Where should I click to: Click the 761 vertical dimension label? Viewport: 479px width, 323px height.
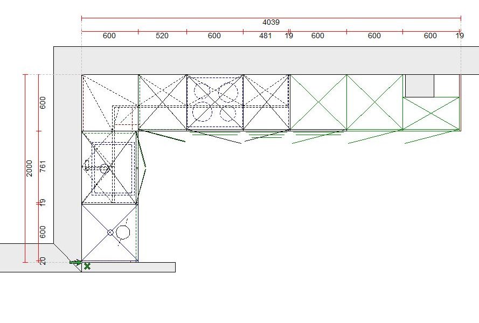(43, 166)
